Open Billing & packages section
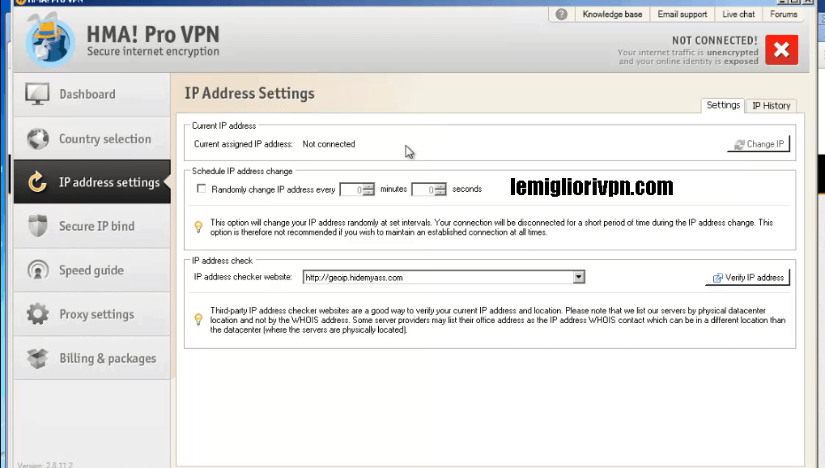Screen dimensions: 825x468 tap(92, 358)
